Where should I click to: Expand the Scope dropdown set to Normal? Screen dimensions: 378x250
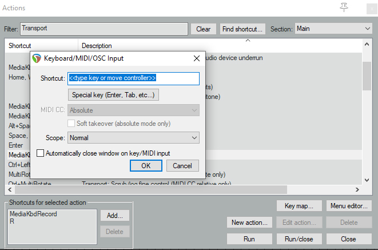[x=134, y=138]
